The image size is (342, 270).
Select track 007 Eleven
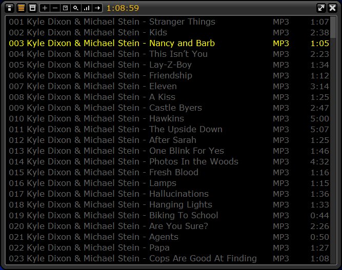tap(168, 86)
